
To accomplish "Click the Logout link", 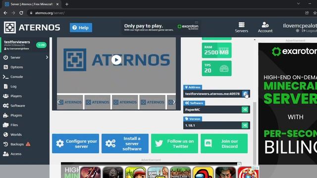I will [309, 31].
